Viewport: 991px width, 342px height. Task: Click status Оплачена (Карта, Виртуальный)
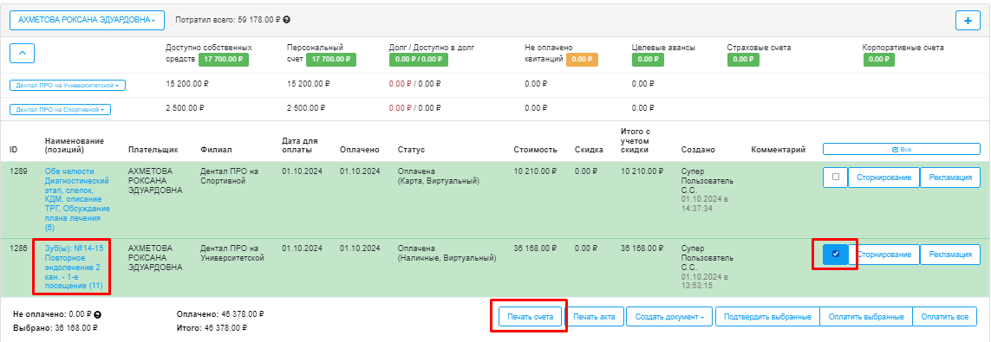tap(439, 177)
